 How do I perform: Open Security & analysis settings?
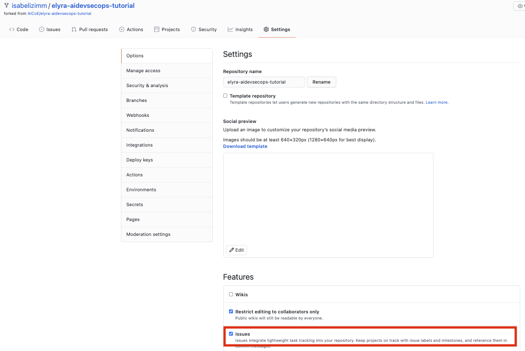tap(167, 86)
